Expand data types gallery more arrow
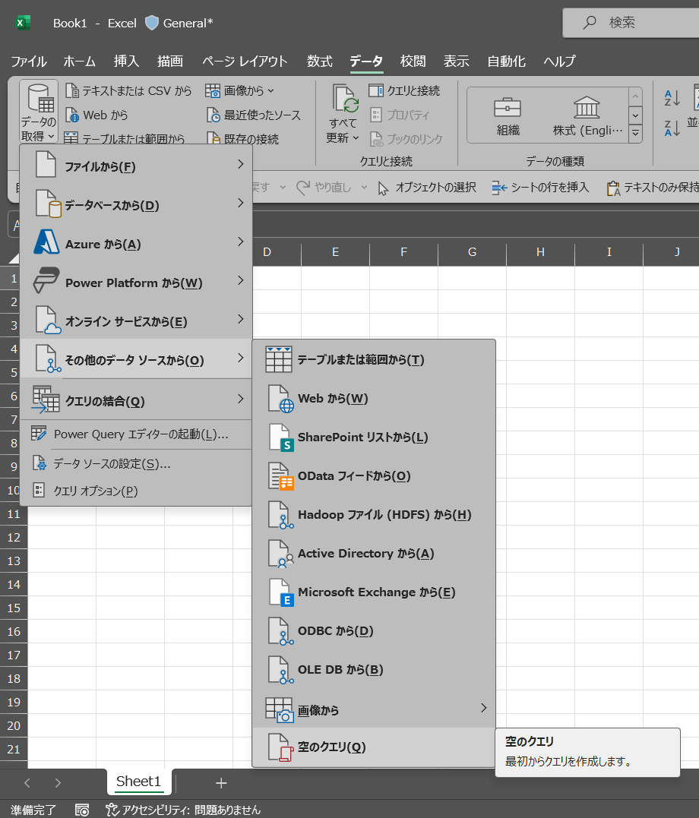 tap(635, 134)
